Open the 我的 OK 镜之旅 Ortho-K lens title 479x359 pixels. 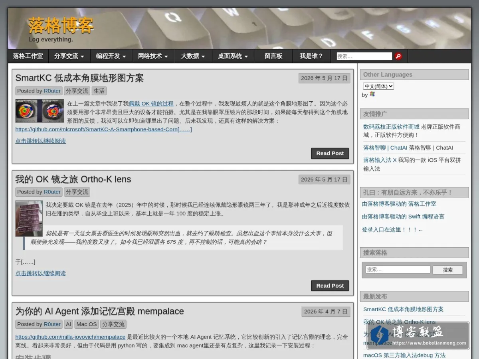(73, 179)
